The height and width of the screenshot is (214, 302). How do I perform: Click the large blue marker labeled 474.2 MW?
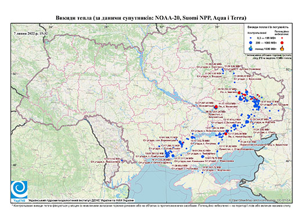(234, 126)
